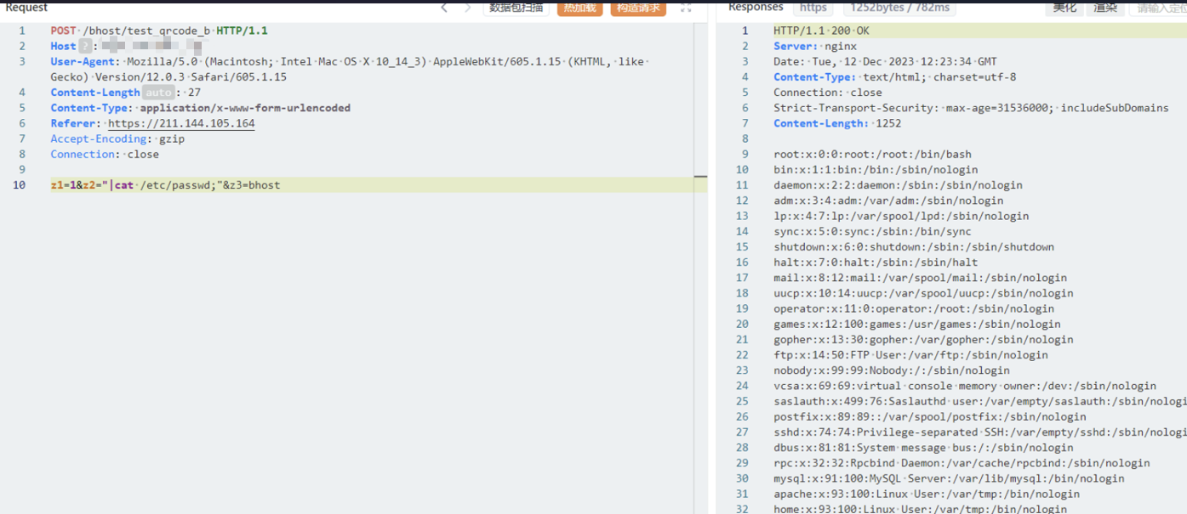
Task: Click the orange 构造请求 button
Action: coord(638,8)
